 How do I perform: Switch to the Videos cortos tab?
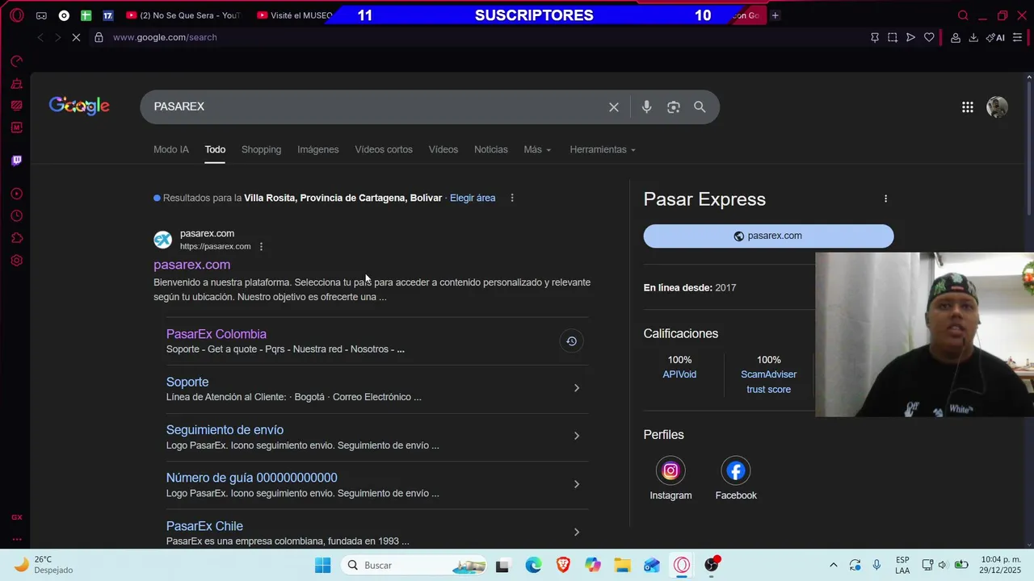tap(384, 149)
